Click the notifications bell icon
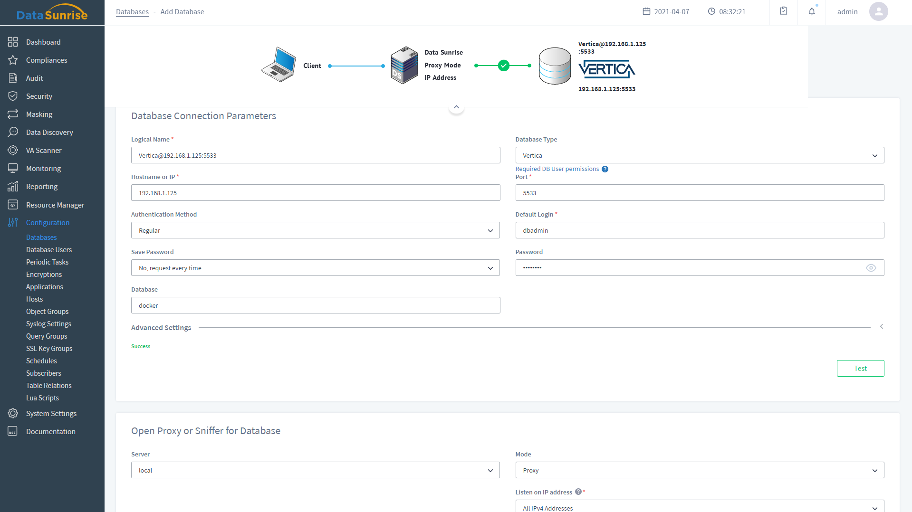This screenshot has height=512, width=912. click(812, 11)
